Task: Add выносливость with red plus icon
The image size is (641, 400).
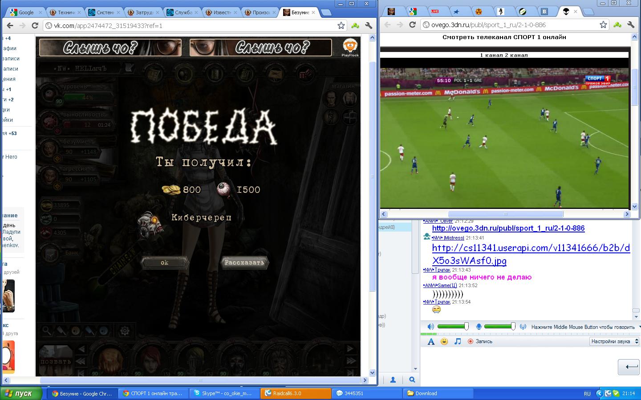Action: [x=57, y=131]
